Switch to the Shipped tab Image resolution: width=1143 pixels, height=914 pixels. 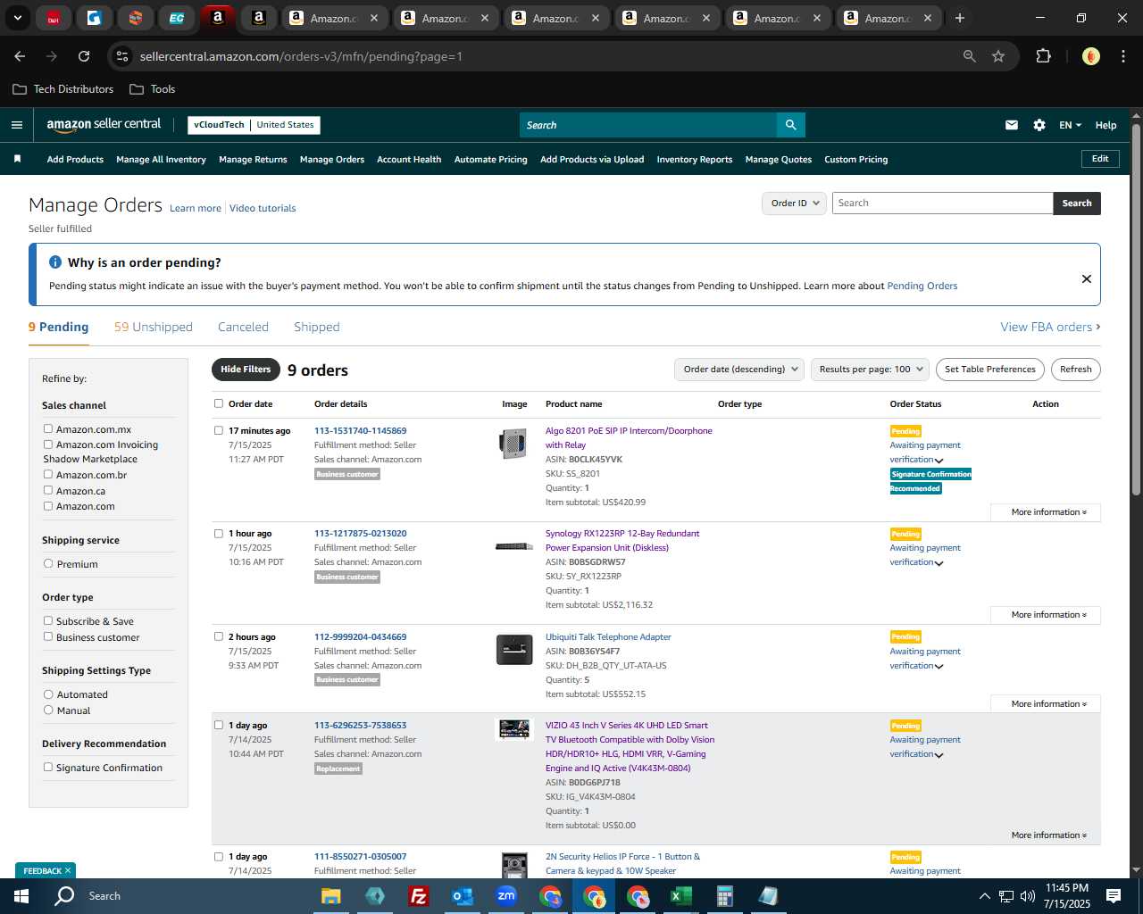tap(317, 327)
